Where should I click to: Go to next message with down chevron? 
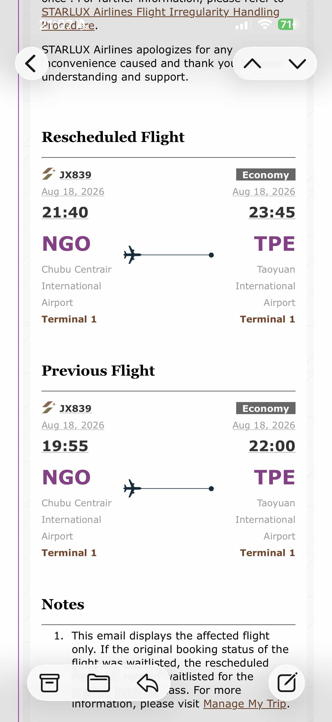pyautogui.click(x=297, y=64)
